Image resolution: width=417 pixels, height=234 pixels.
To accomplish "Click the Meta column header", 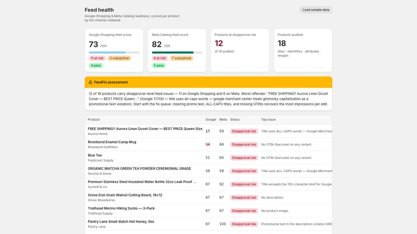I will click(x=223, y=120).
